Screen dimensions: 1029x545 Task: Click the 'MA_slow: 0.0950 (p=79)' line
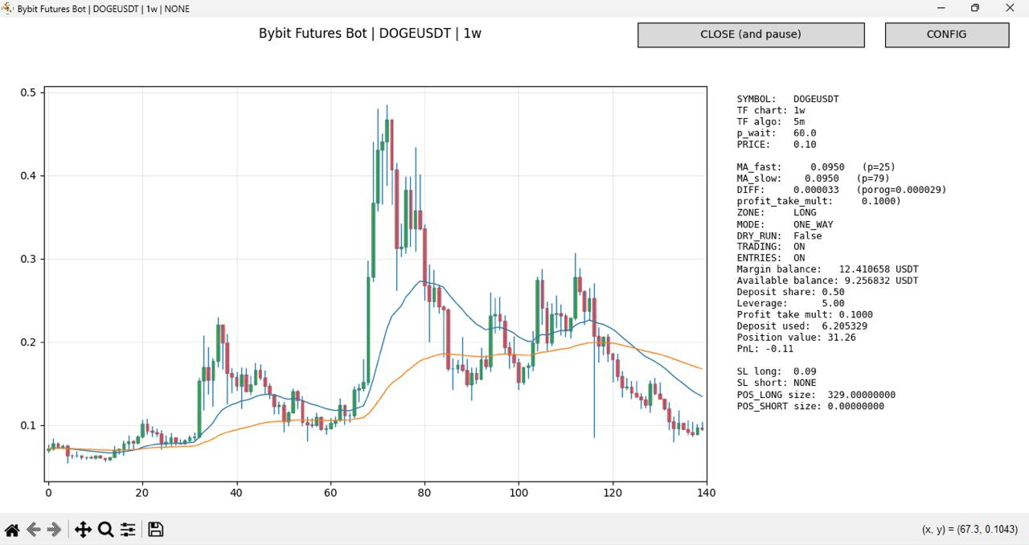tap(814, 178)
